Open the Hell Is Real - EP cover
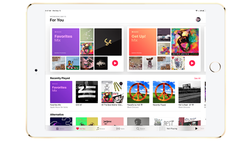 point(189,92)
